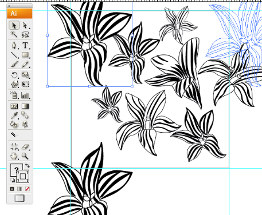This screenshot has width=262, height=215.
Task: Select the Eraser tool
Action: click(x=25, y=147)
